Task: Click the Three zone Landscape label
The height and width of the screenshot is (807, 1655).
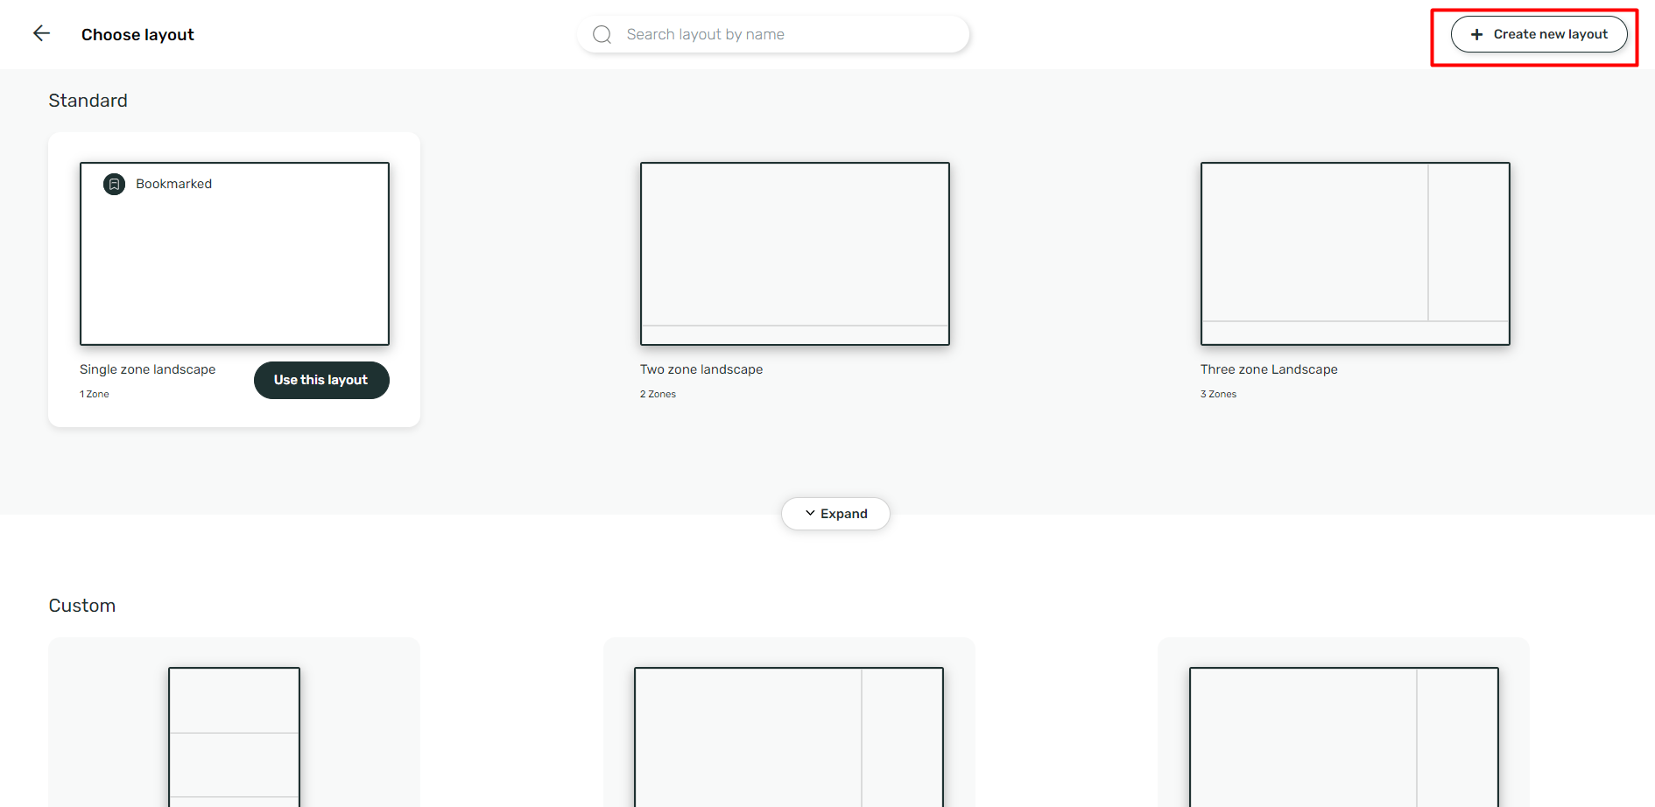Action: (1269, 369)
